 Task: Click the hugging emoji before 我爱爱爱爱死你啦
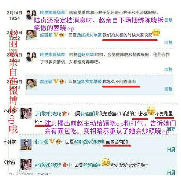[106, 162]
